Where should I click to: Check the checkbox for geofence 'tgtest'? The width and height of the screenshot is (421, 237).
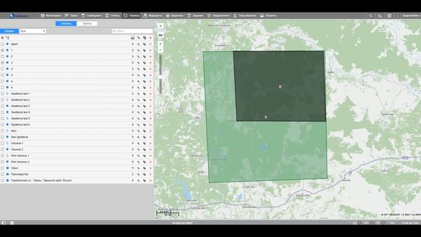tap(3, 44)
